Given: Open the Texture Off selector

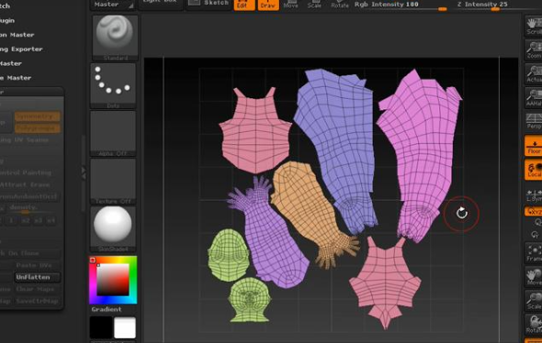Looking at the screenshot, I should pyautogui.click(x=113, y=182).
